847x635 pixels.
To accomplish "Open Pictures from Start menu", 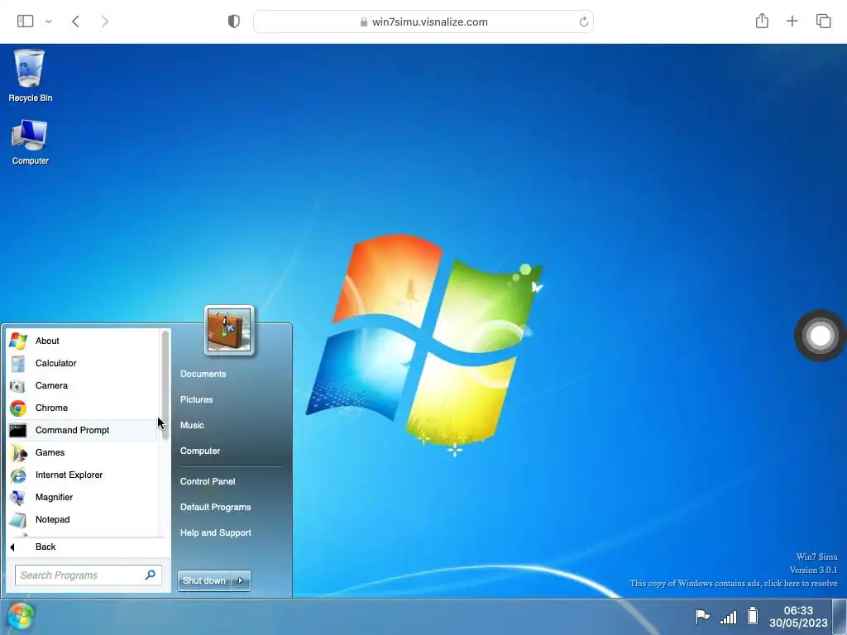I will 197,399.
